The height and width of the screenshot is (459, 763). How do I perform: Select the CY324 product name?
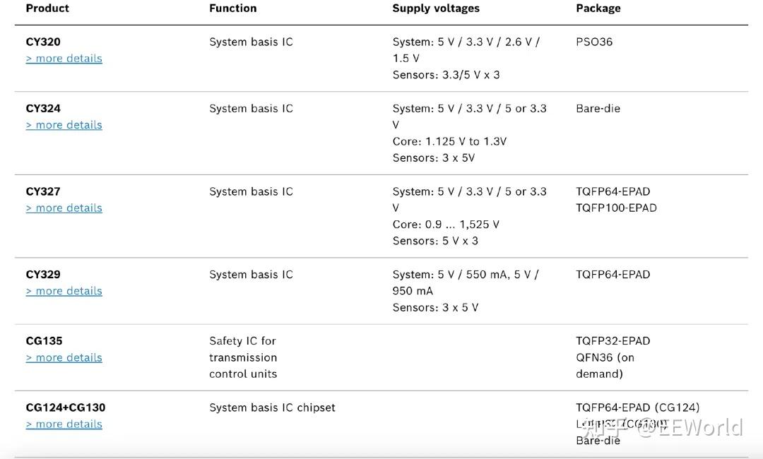(43, 109)
